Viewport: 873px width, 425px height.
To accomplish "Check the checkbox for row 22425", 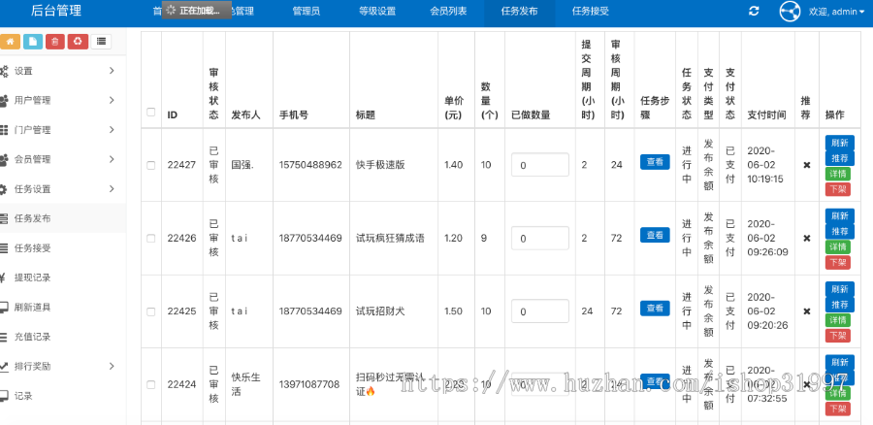I will coord(151,311).
